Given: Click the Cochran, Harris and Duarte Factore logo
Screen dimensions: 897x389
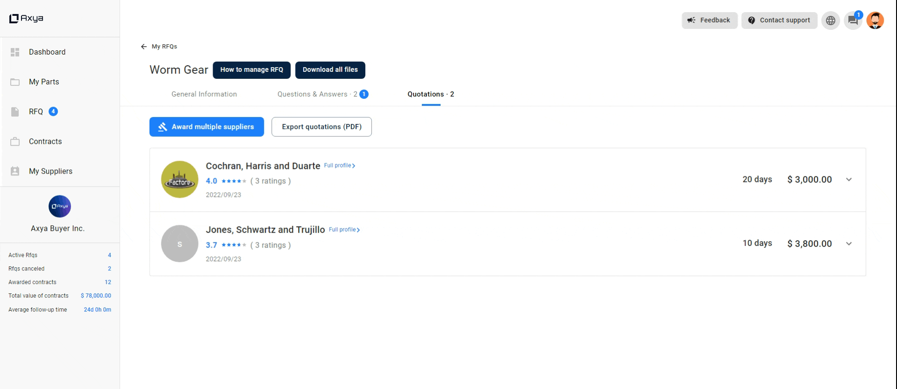Looking at the screenshot, I should pos(180,180).
